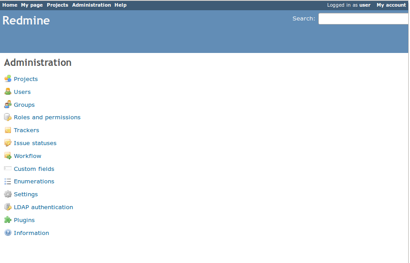Open My account link
The height and width of the screenshot is (263, 410).
tap(391, 5)
